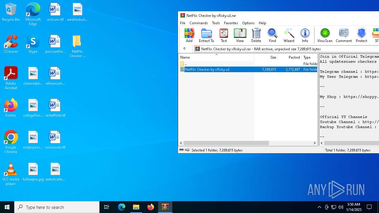Sort the list by the Name column
The width and height of the screenshot is (379, 213).
(216, 57)
